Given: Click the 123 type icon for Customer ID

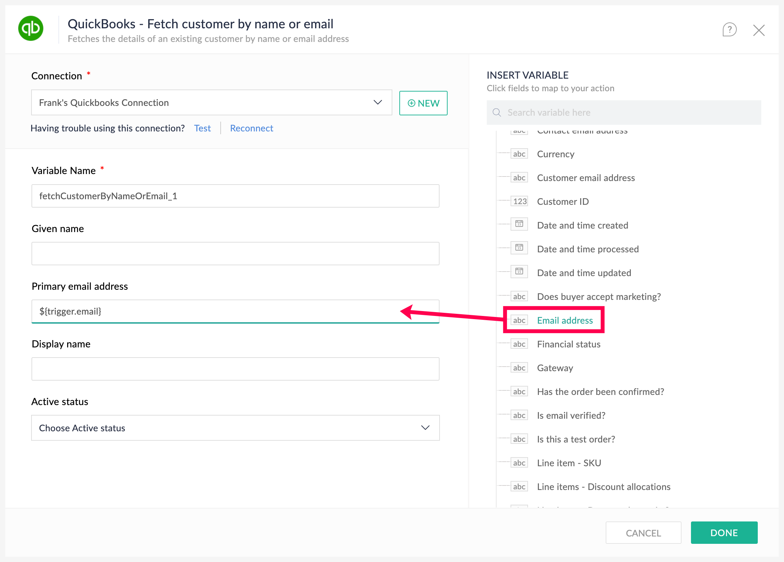Looking at the screenshot, I should [520, 201].
